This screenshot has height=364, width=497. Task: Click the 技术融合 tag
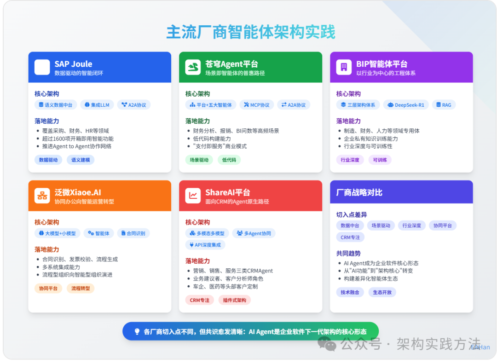(350, 292)
